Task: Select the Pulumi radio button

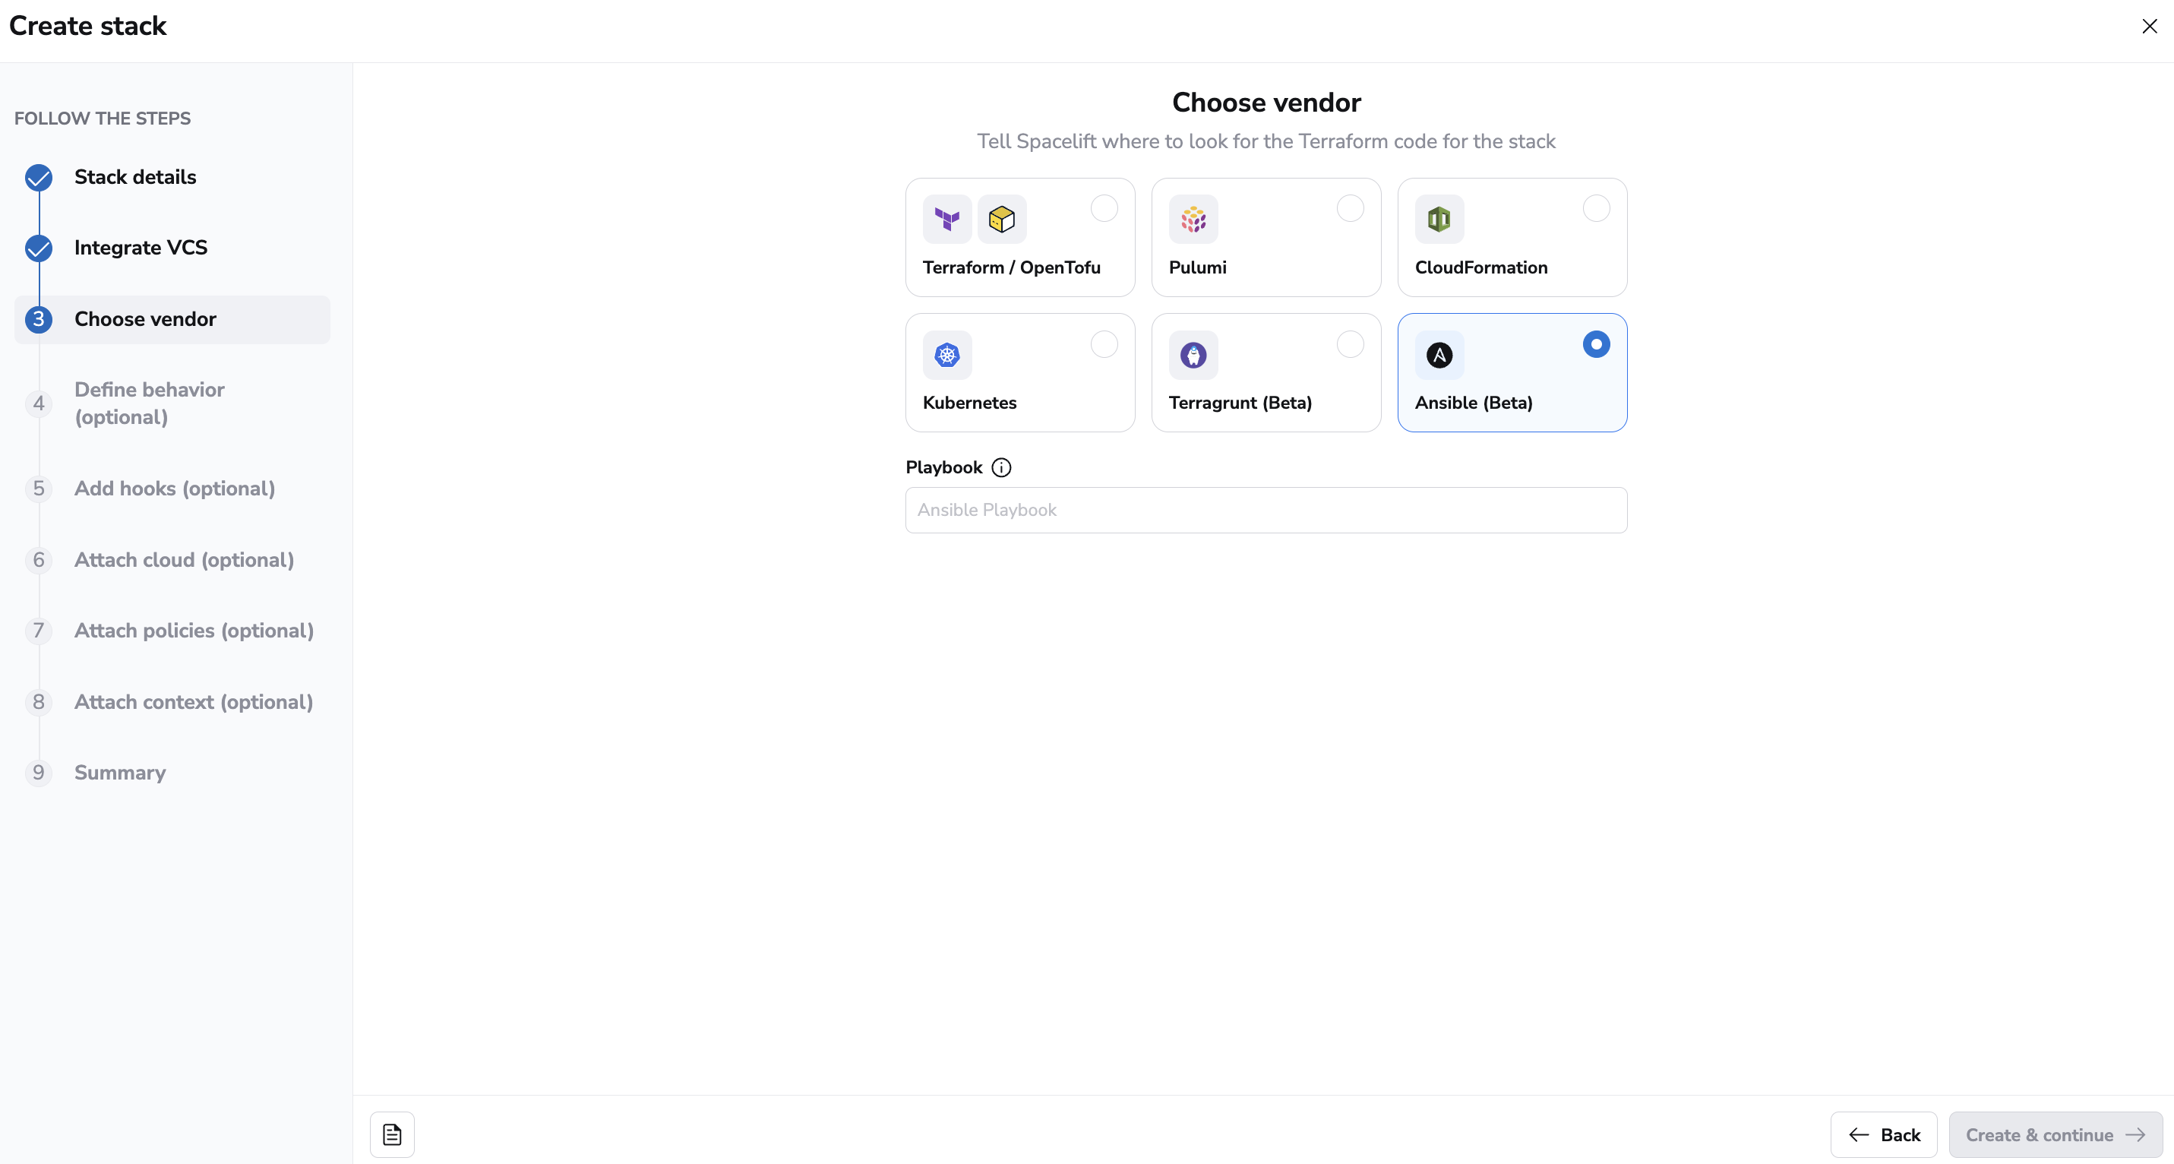Action: click(x=1351, y=208)
